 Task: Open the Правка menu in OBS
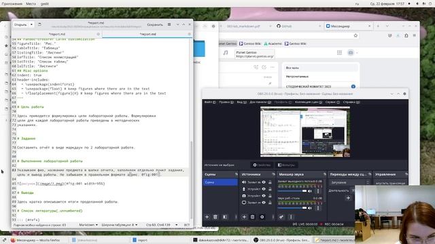click(x=226, y=102)
